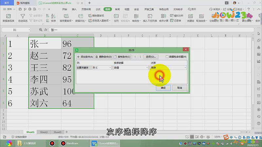Screen dimensions: 262x147
Task: Click 拒绝录入重复项 reject duplicate entries
Action: 99,21
